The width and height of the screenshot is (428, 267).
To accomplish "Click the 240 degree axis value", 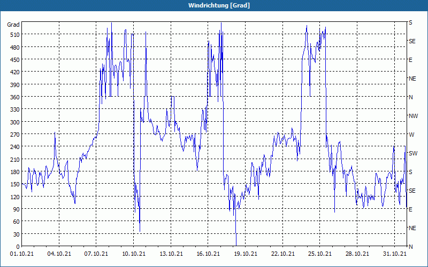I will click(x=15, y=147).
